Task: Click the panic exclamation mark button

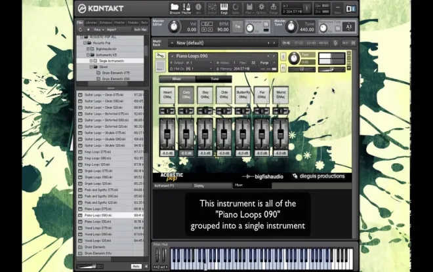Action: coord(306,9)
